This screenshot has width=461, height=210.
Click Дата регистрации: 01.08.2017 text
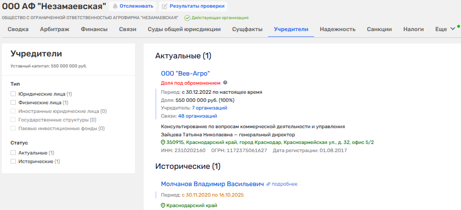click(x=310, y=151)
